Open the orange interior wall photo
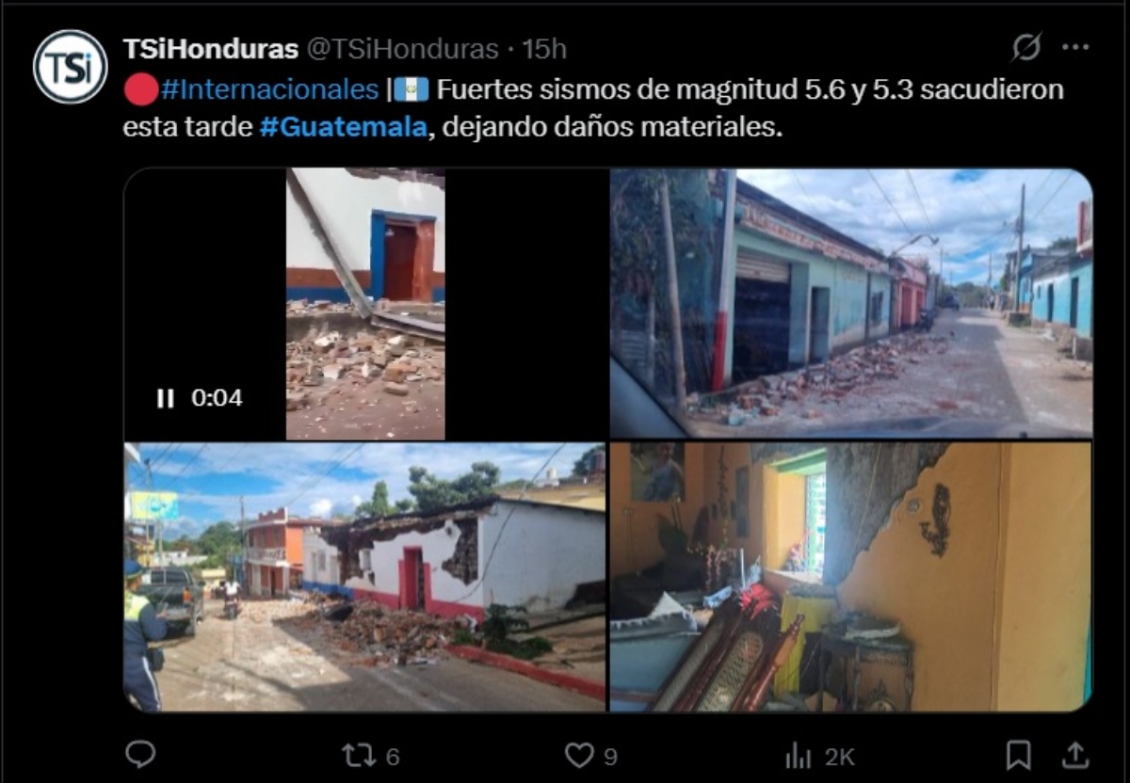 point(851,577)
